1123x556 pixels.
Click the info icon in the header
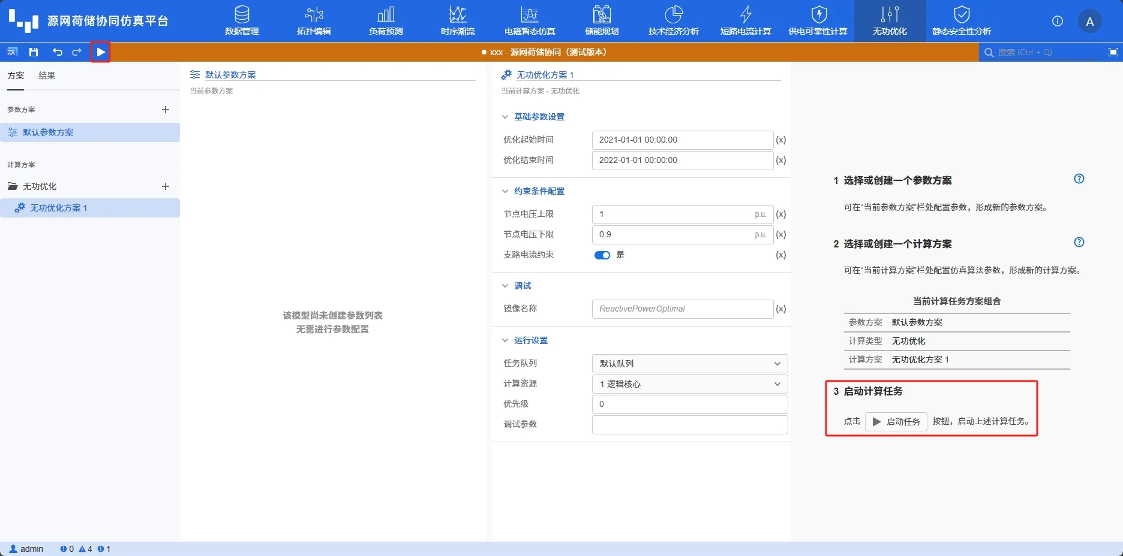[x=1058, y=21]
